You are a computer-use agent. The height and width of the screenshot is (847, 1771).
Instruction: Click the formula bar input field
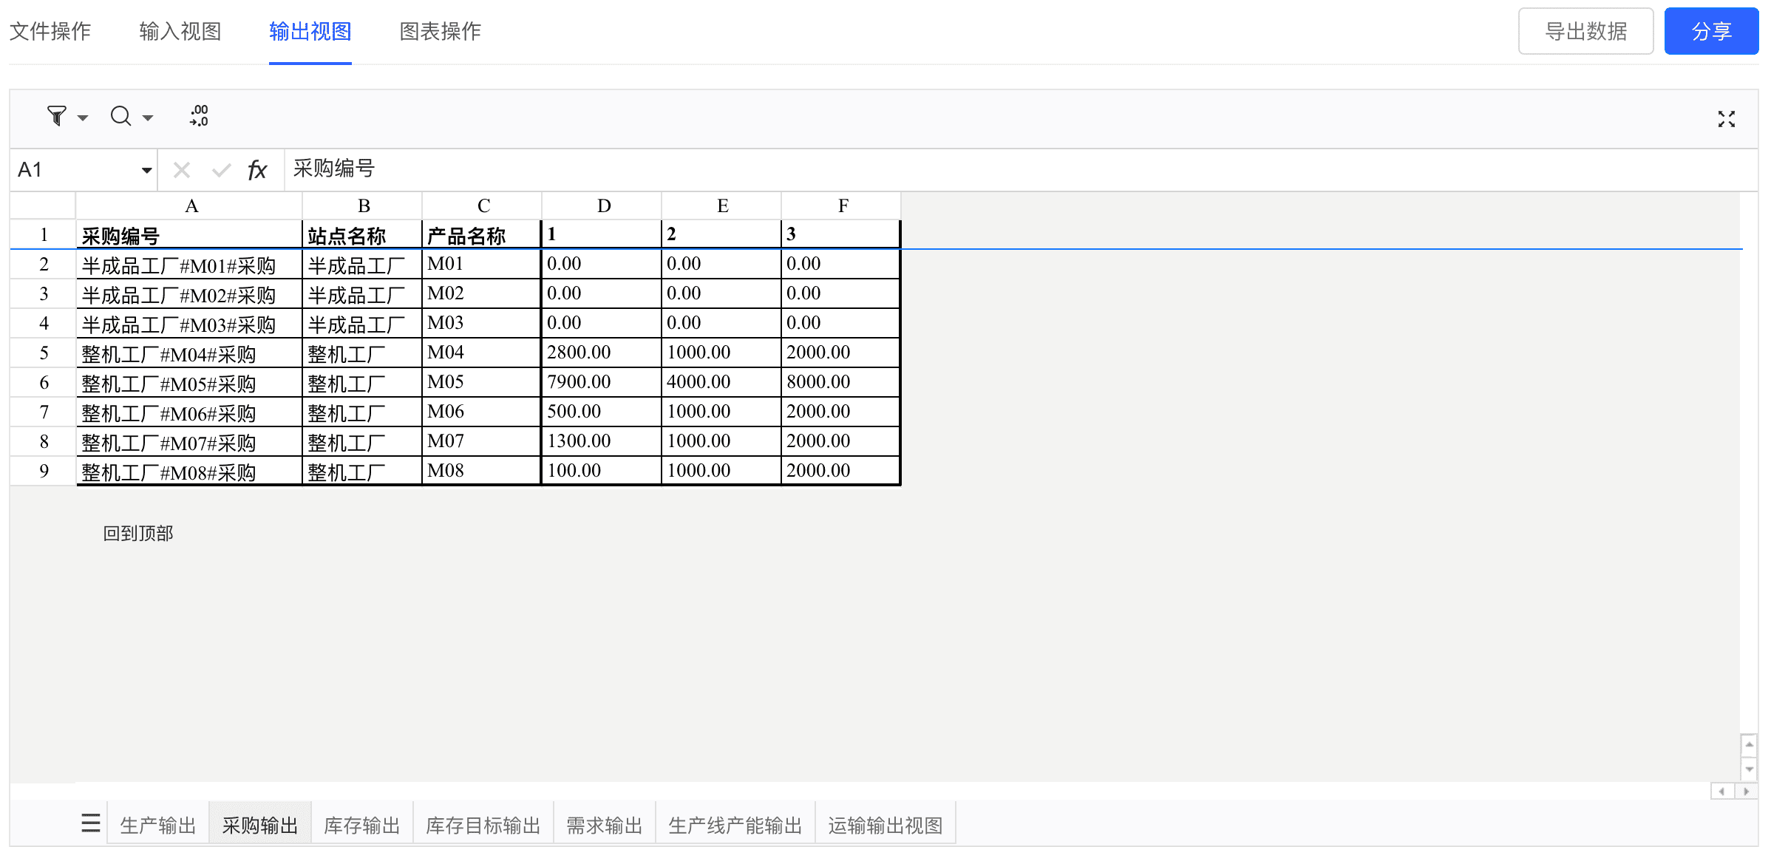pyautogui.click(x=1020, y=170)
